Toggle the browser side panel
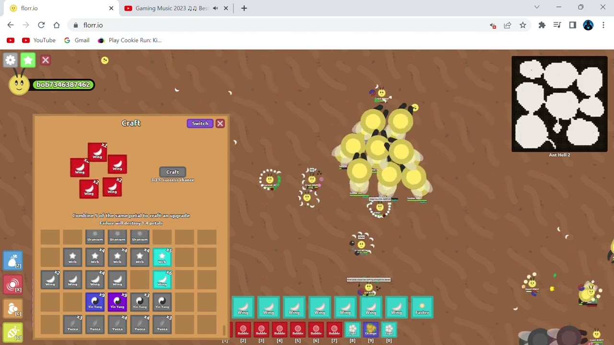Viewport: 614px width, 345px height. pyautogui.click(x=572, y=25)
